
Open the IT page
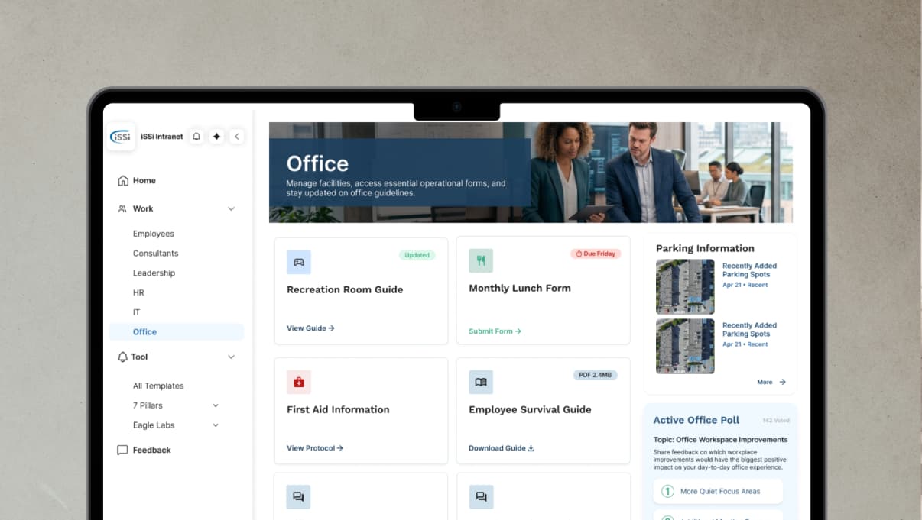tap(136, 312)
